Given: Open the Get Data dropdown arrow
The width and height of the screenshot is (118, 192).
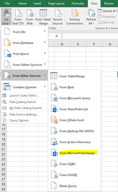Looking at the screenshot, I should pyautogui.click(x=9, y=24).
